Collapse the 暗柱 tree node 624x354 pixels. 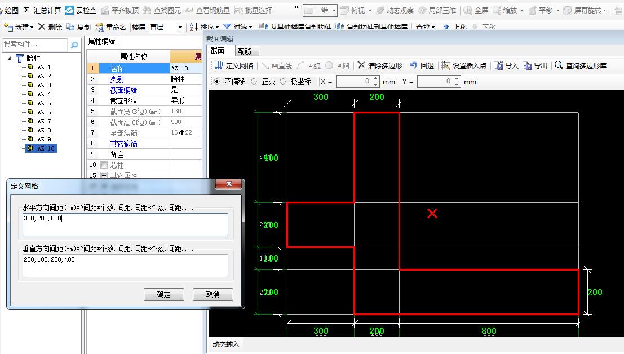[x=10, y=58]
